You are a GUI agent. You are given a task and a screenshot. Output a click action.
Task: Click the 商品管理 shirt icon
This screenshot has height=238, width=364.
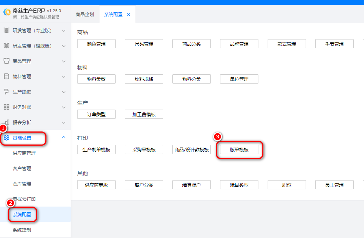(6, 61)
